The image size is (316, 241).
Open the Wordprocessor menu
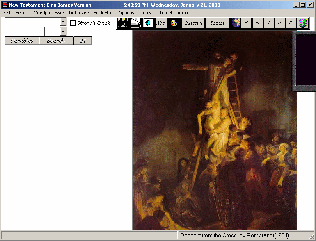[49, 13]
